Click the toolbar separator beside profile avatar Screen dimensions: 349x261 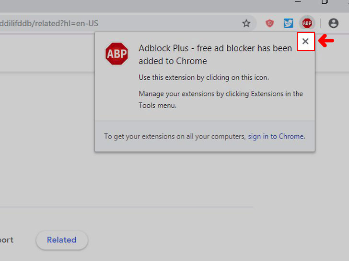tap(320, 23)
